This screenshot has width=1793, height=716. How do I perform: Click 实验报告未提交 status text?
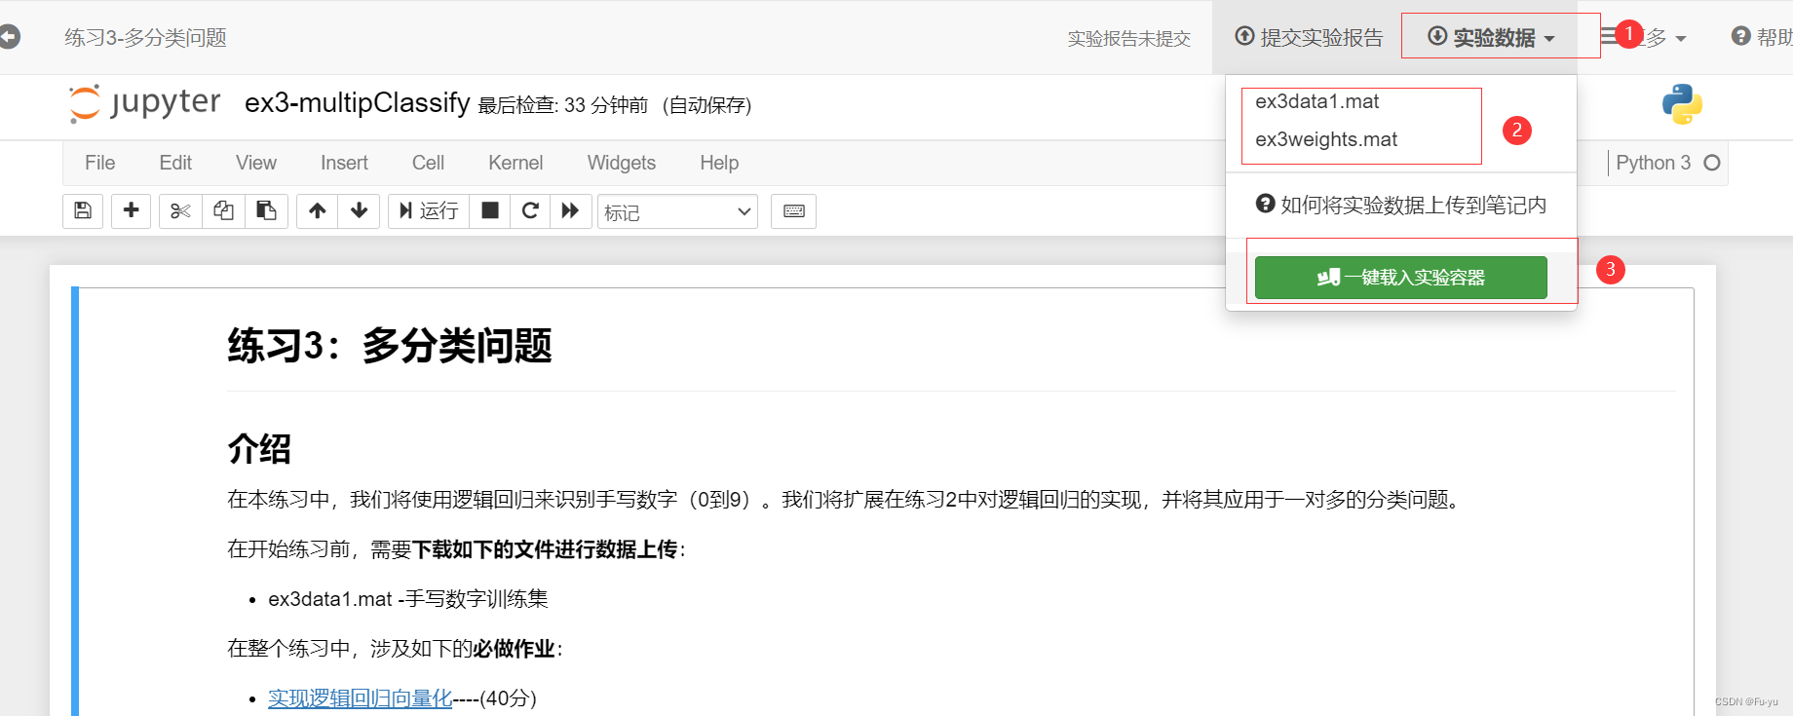pyautogui.click(x=1129, y=38)
